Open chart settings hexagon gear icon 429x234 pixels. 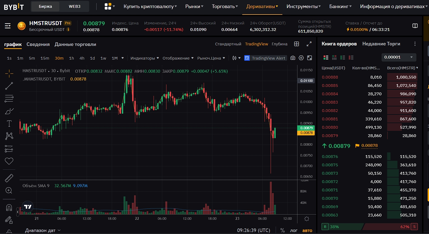[x=301, y=58]
